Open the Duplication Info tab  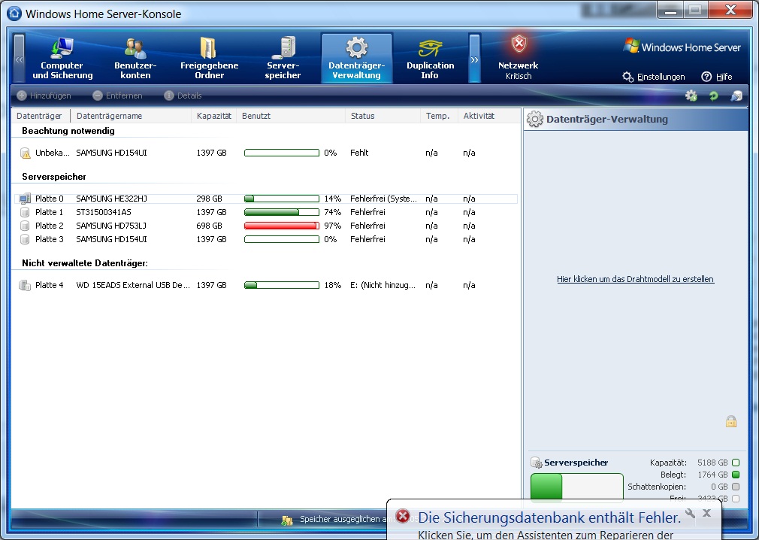coord(430,58)
